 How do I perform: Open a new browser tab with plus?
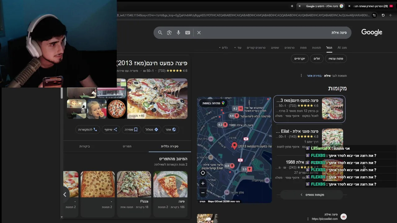pyautogui.click(x=292, y=6)
